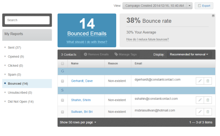Click the Non-existent reason for Gerhardt, Dave
The image size is (220, 136).
[117, 81]
